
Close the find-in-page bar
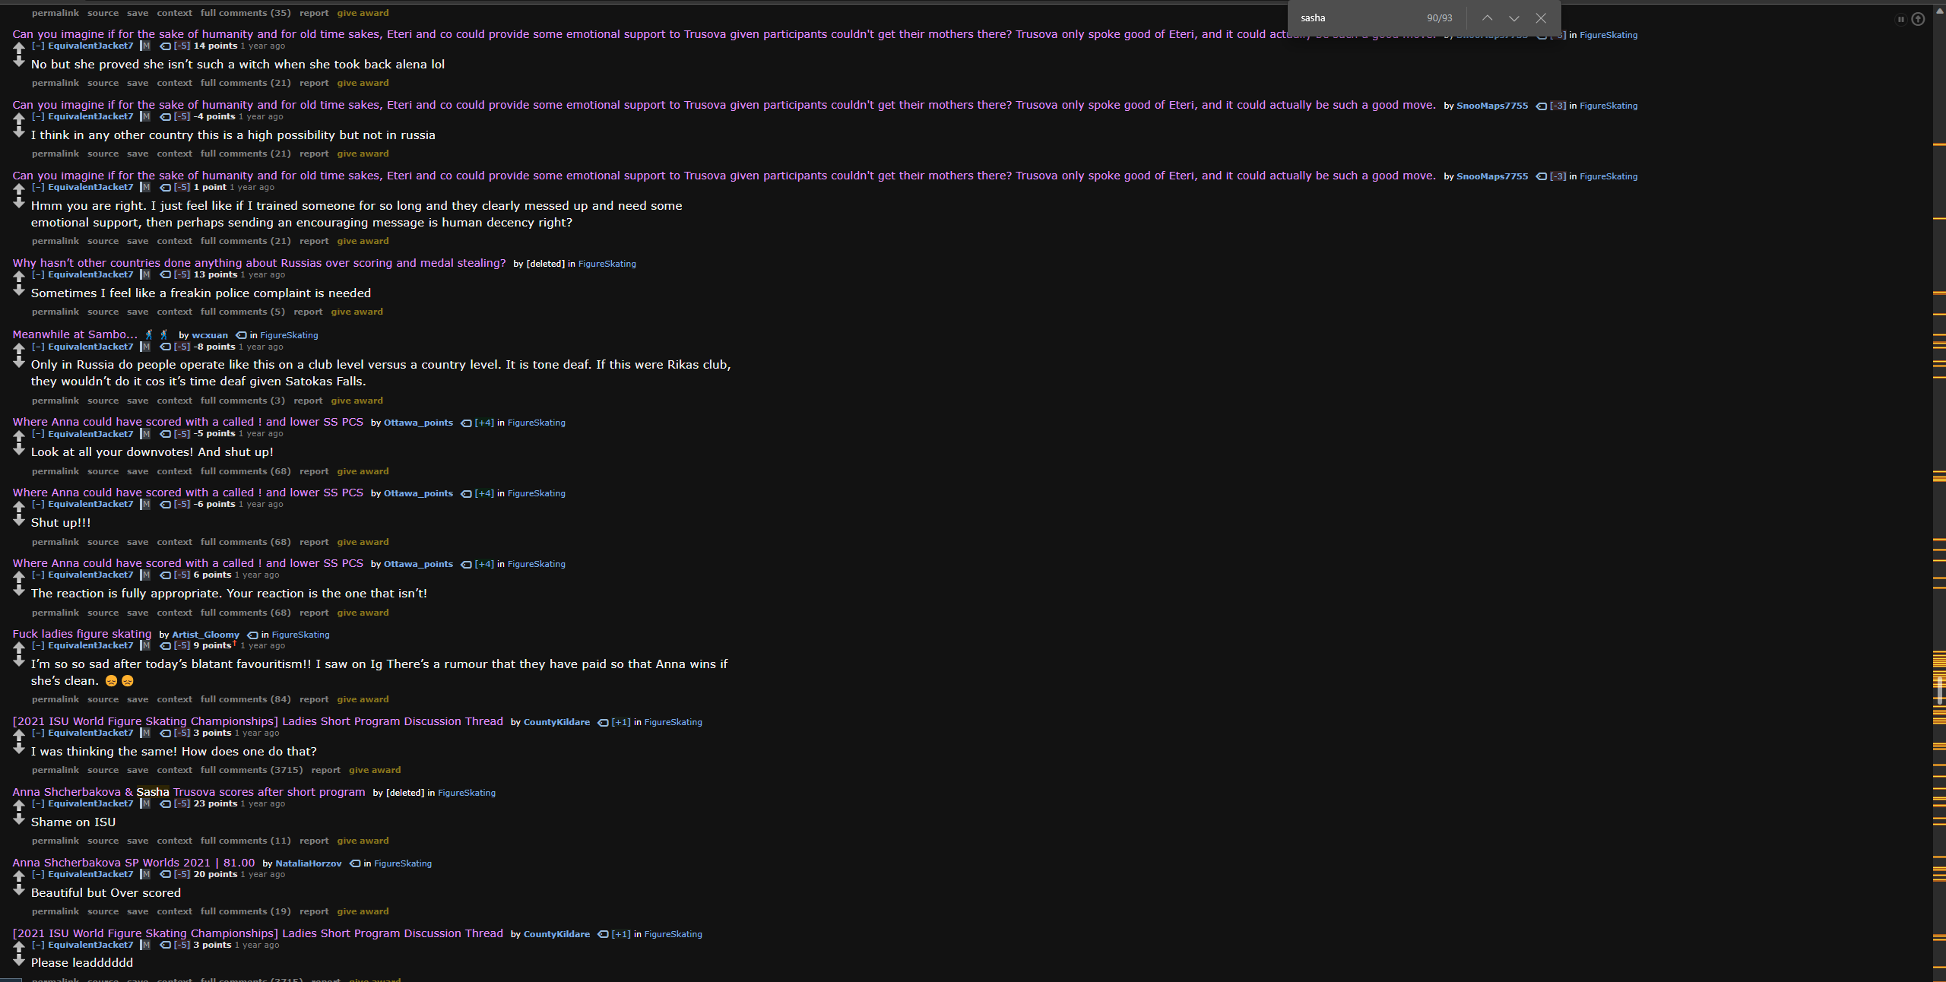coord(1541,18)
